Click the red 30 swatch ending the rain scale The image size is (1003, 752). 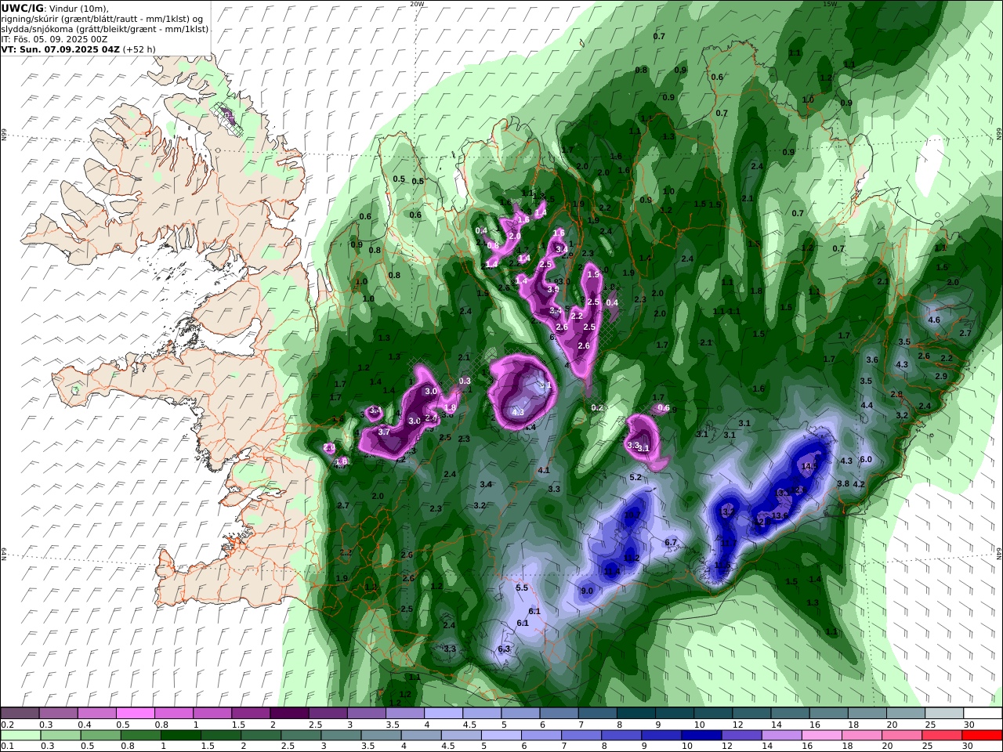pos(982,735)
